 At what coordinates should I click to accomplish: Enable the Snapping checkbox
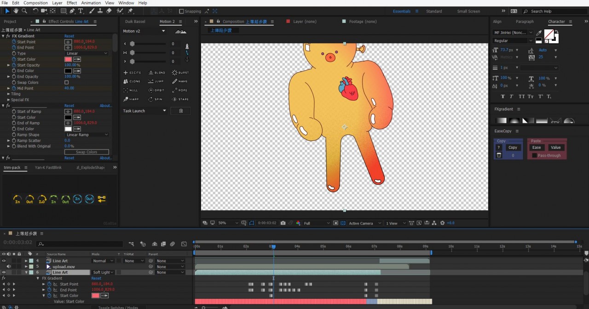pyautogui.click(x=181, y=11)
